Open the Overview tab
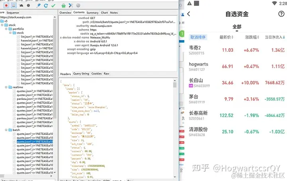 pyautogui.click(x=65, y=13)
